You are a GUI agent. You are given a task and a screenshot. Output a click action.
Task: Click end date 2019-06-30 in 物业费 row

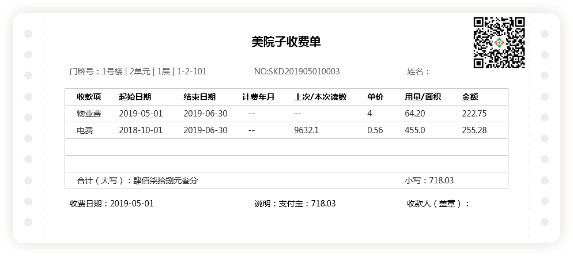tap(205, 114)
